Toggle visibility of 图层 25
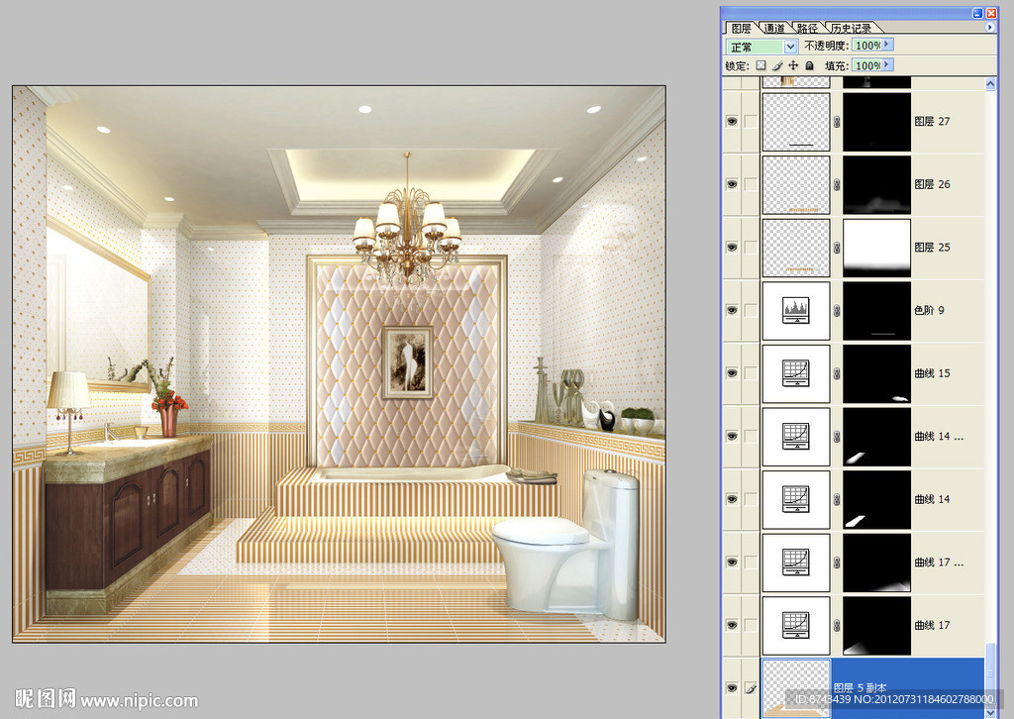Image resolution: width=1014 pixels, height=719 pixels. click(x=733, y=247)
